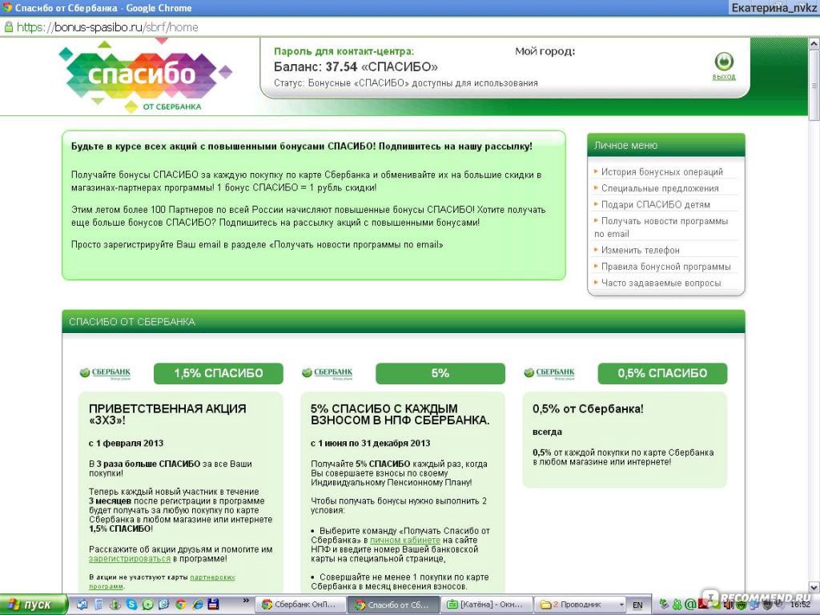Open Часто задаваемые вопросы menu item

(x=661, y=283)
